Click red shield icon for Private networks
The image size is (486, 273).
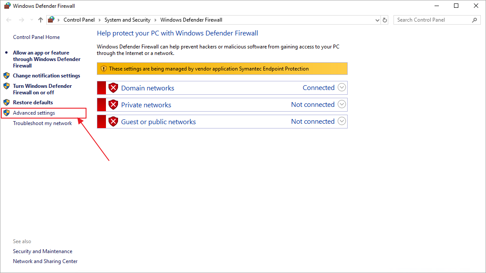pos(113,105)
